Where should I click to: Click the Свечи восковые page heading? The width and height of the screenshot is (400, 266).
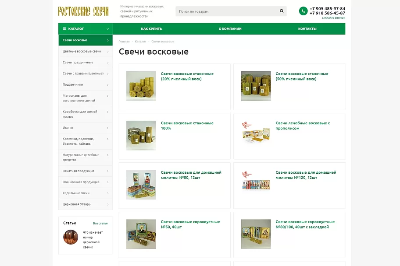tap(154, 52)
